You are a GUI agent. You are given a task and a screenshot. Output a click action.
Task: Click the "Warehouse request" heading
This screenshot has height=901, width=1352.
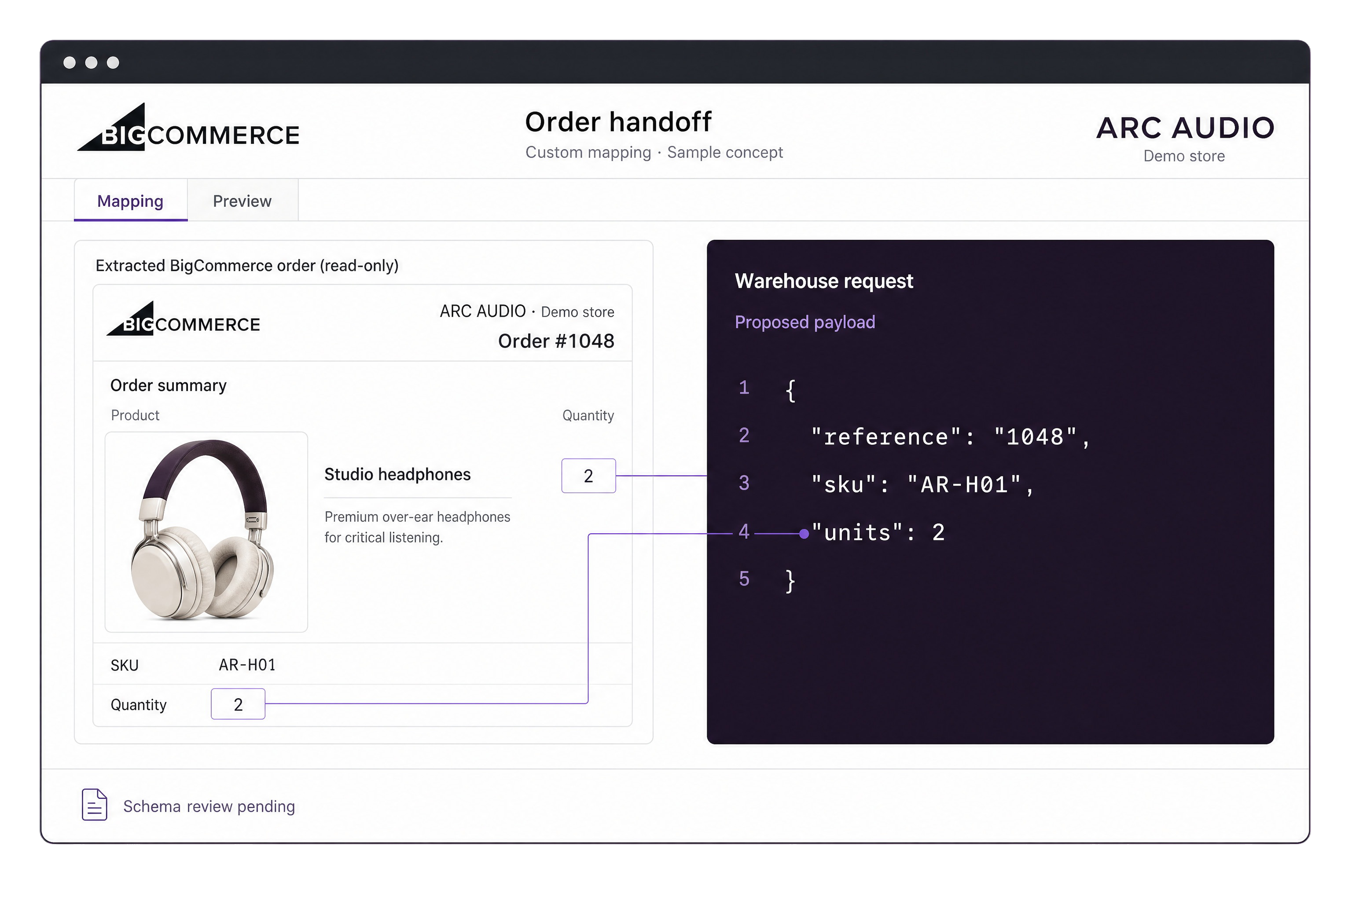[x=824, y=281]
